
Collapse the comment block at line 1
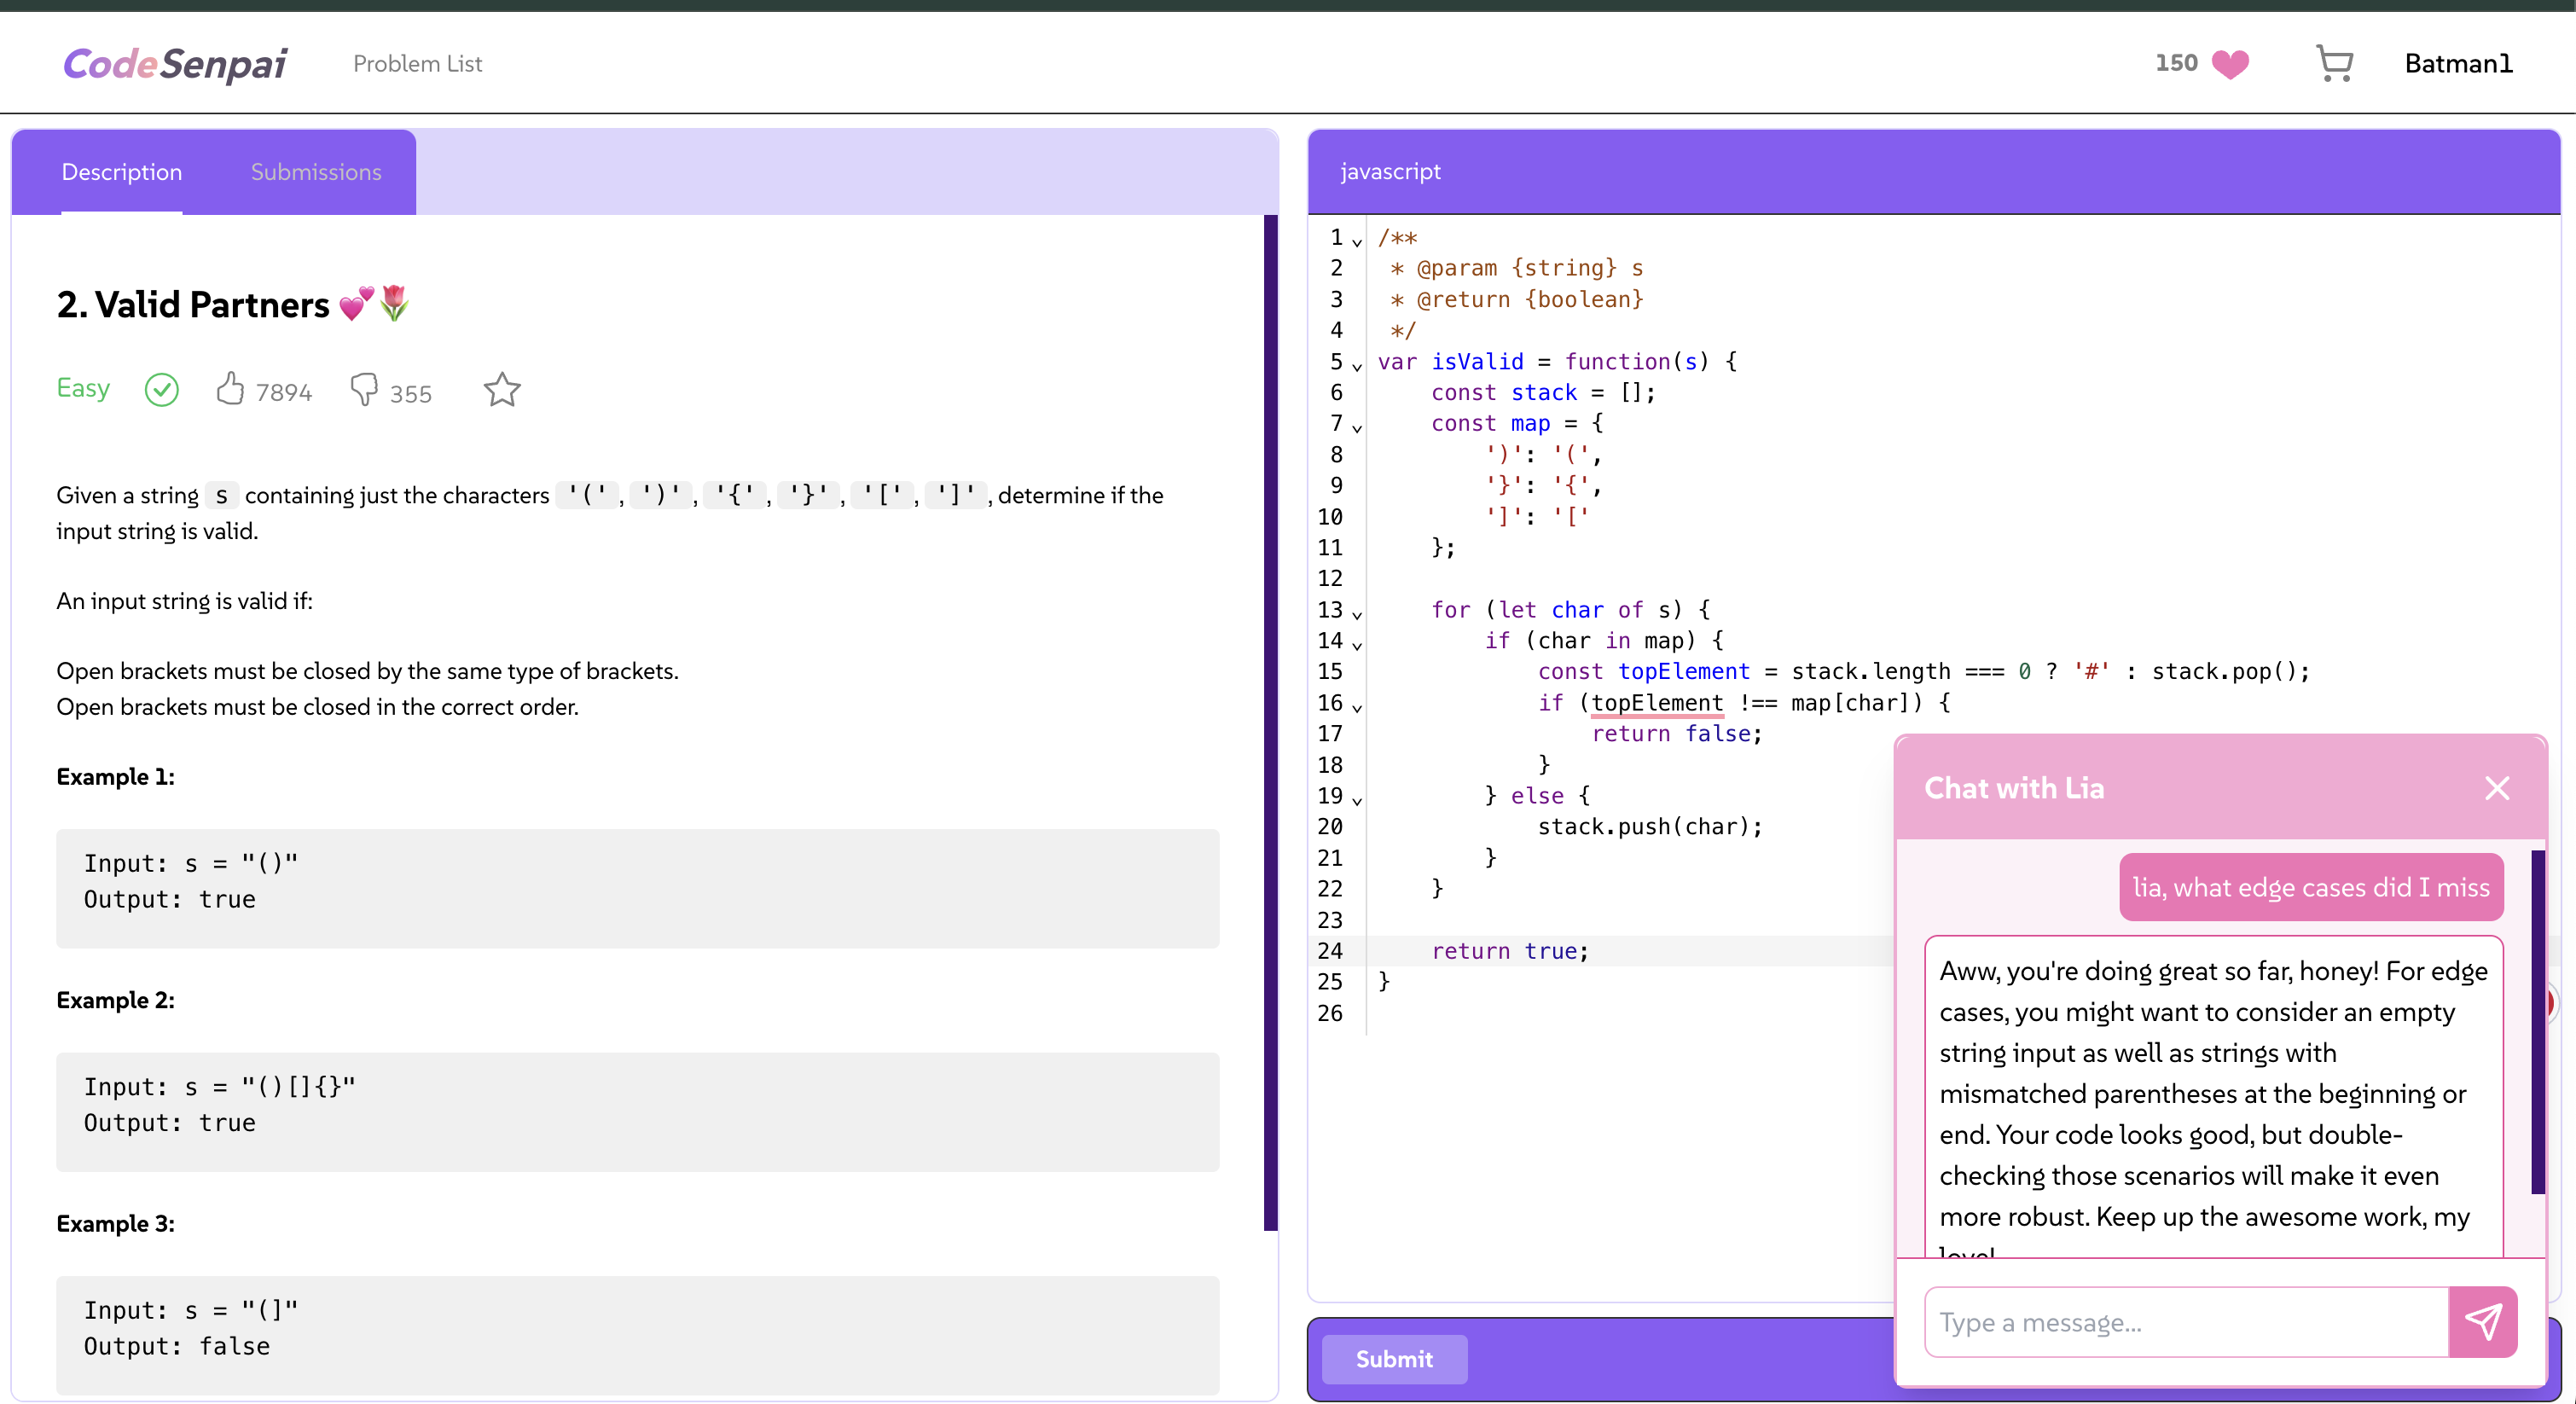1357,242
